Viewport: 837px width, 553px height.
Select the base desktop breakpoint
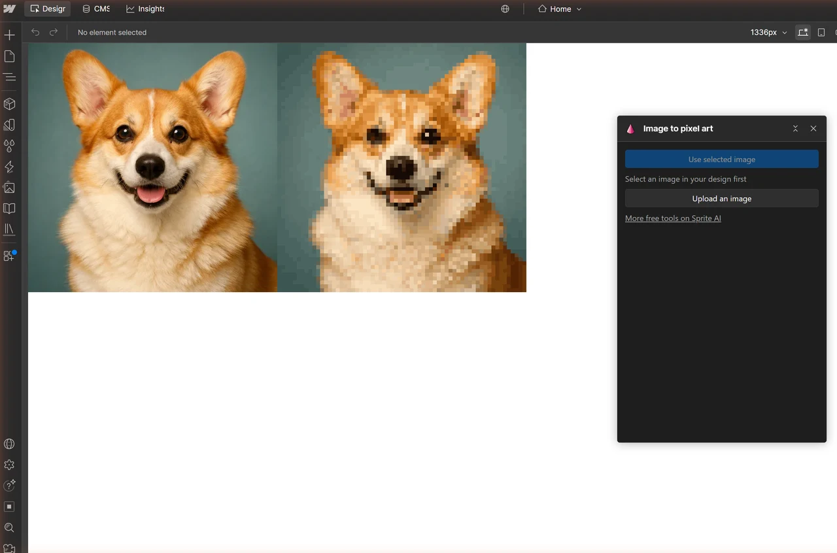[x=803, y=32]
